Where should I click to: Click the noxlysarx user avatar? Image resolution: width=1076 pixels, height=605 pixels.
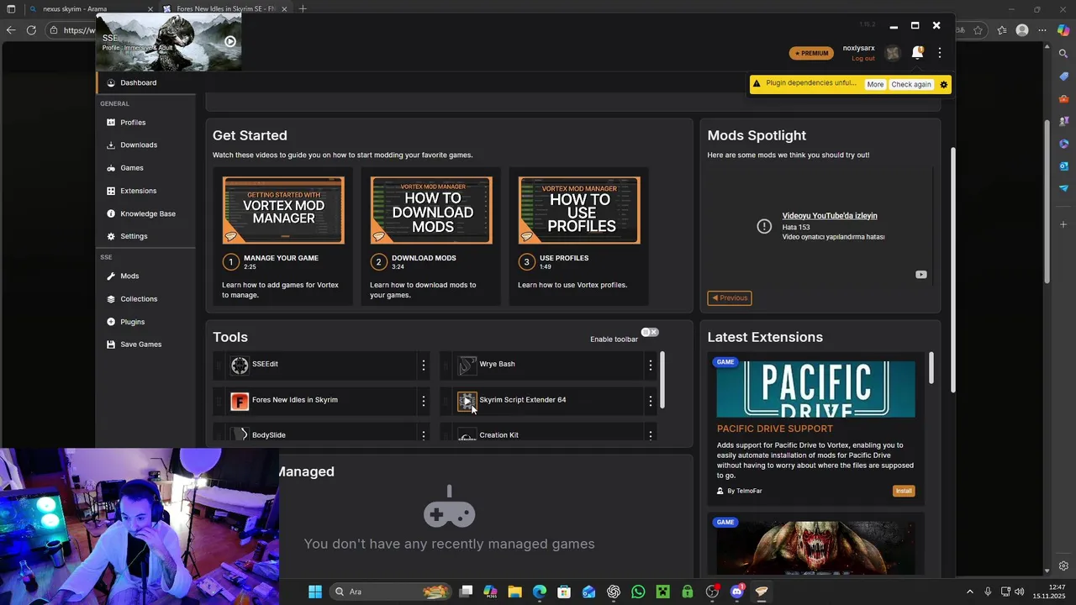pyautogui.click(x=893, y=54)
